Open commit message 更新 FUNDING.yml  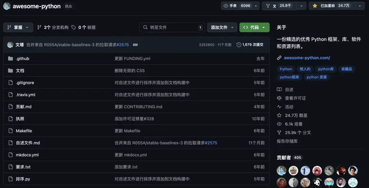(133, 58)
